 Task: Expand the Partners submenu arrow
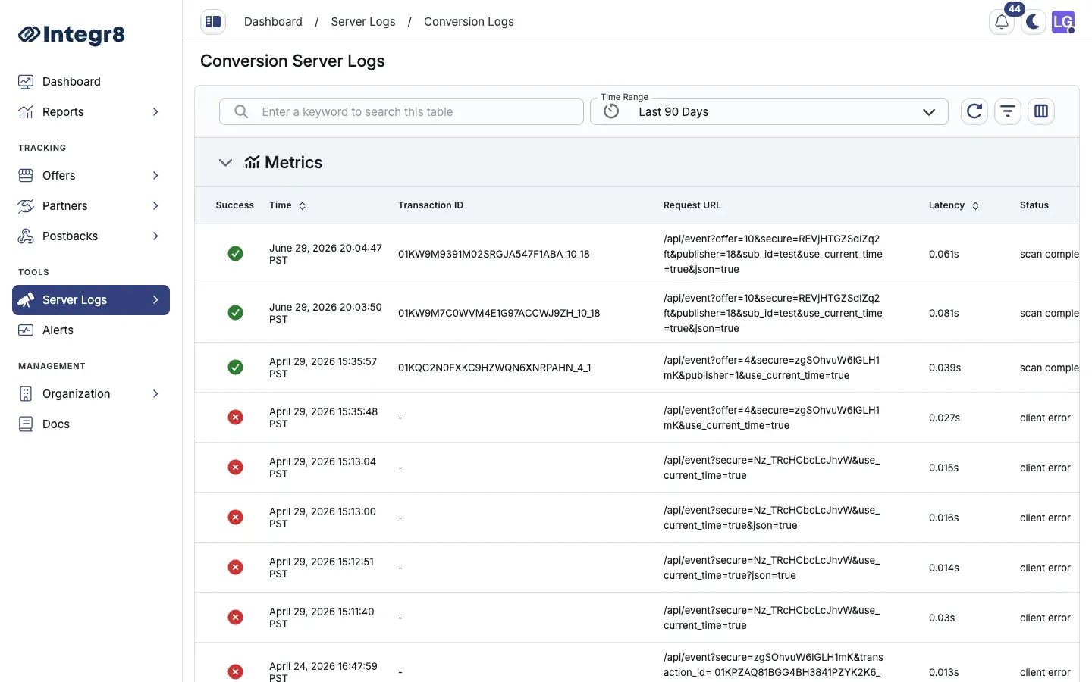155,205
